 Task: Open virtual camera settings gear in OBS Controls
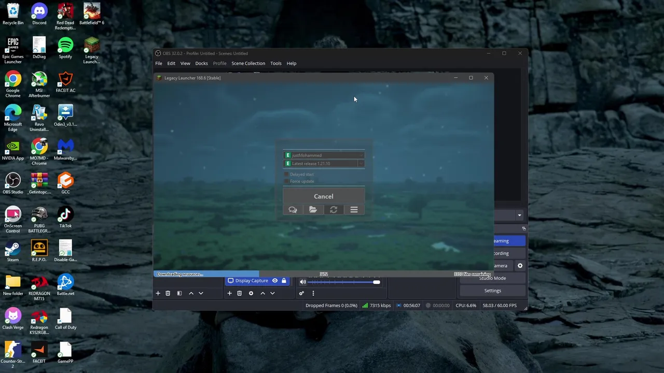click(x=520, y=266)
